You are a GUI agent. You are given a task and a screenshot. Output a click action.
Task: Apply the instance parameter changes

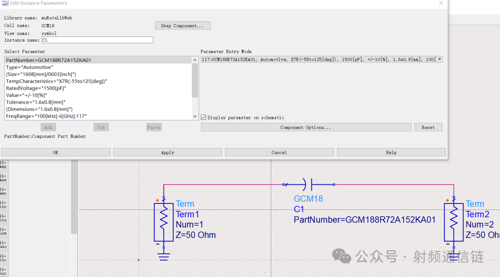[x=168, y=153]
